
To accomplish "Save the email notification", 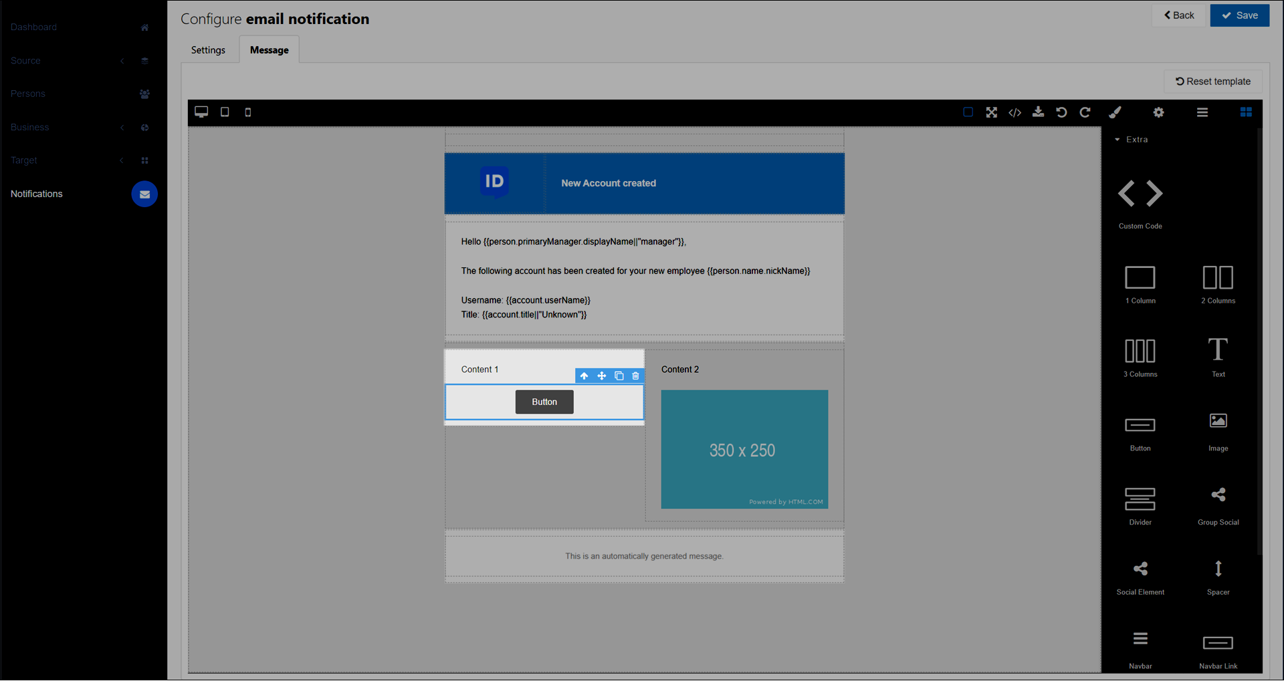I will [x=1240, y=15].
